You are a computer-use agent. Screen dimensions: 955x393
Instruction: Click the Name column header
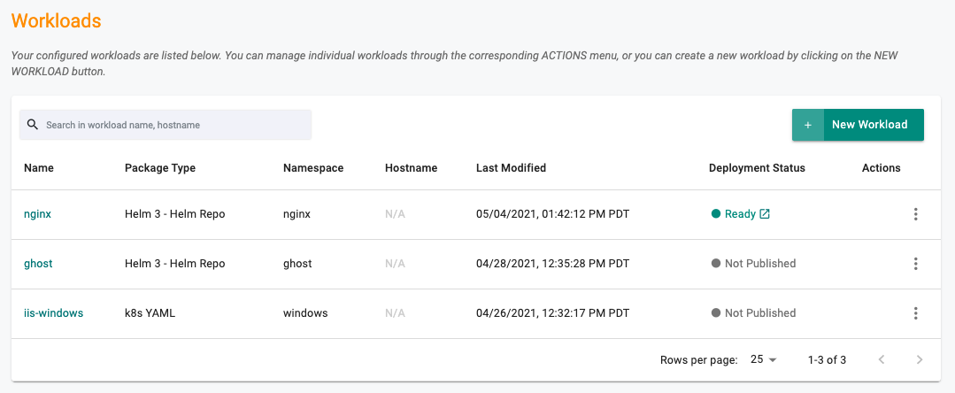pos(39,167)
